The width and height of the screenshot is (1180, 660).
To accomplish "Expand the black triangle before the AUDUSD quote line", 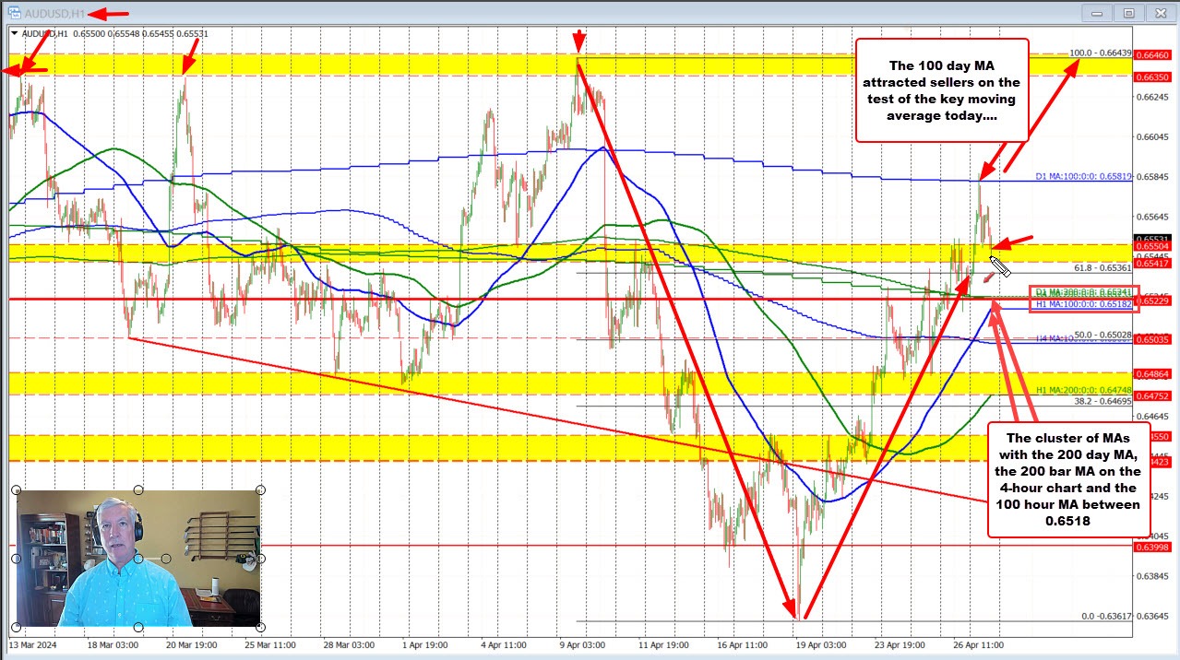I will coord(16,31).
